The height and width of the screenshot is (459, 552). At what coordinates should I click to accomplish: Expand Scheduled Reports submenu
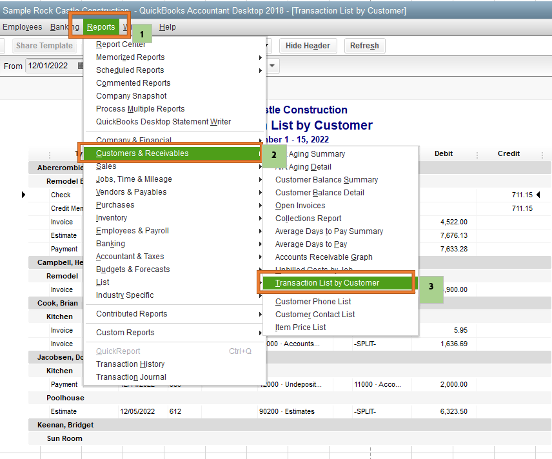coord(174,70)
